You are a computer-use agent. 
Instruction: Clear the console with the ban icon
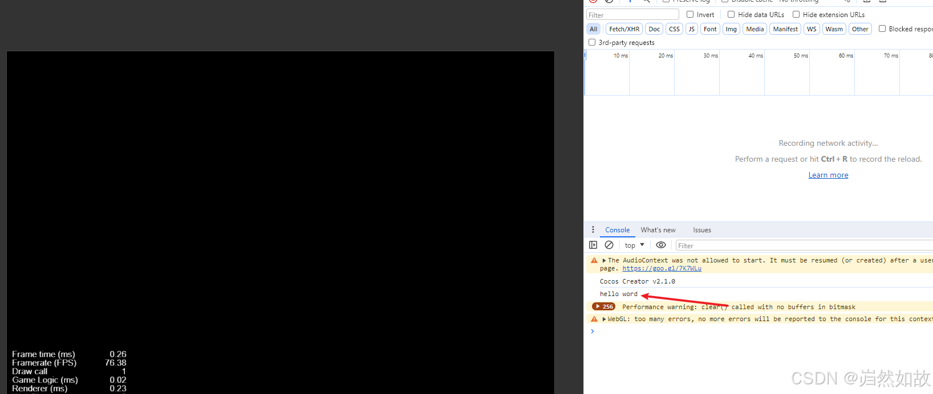609,245
